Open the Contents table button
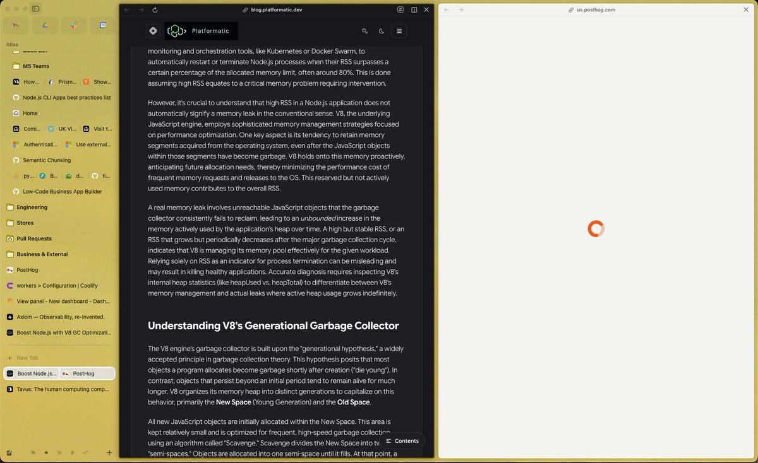Image resolution: width=758 pixels, height=463 pixels. tap(402, 441)
